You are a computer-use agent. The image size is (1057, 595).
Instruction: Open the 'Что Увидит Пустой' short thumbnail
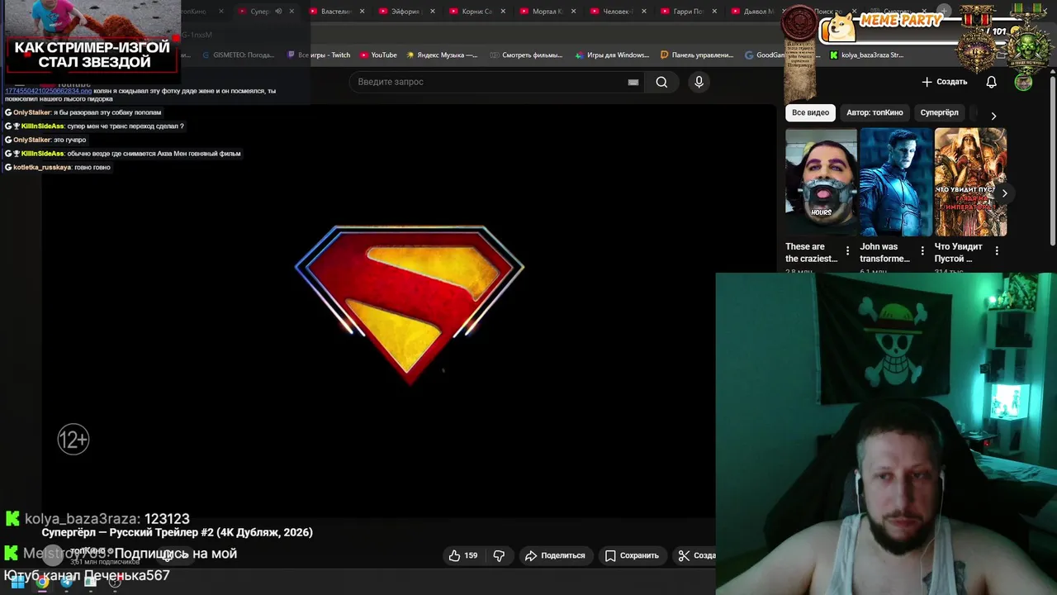tap(970, 183)
